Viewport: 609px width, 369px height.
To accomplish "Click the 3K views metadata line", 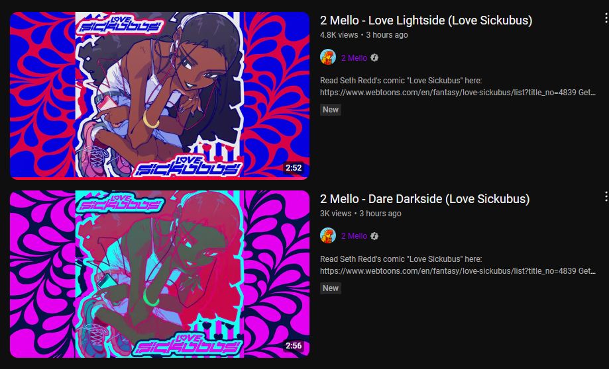I will click(x=360, y=213).
